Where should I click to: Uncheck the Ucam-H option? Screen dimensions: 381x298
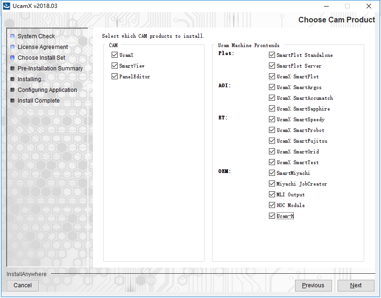[x=272, y=216]
